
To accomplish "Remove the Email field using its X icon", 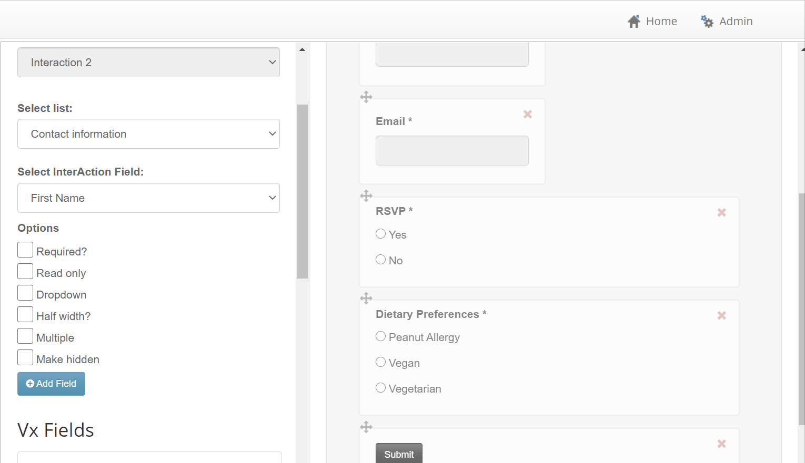I will coord(528,114).
